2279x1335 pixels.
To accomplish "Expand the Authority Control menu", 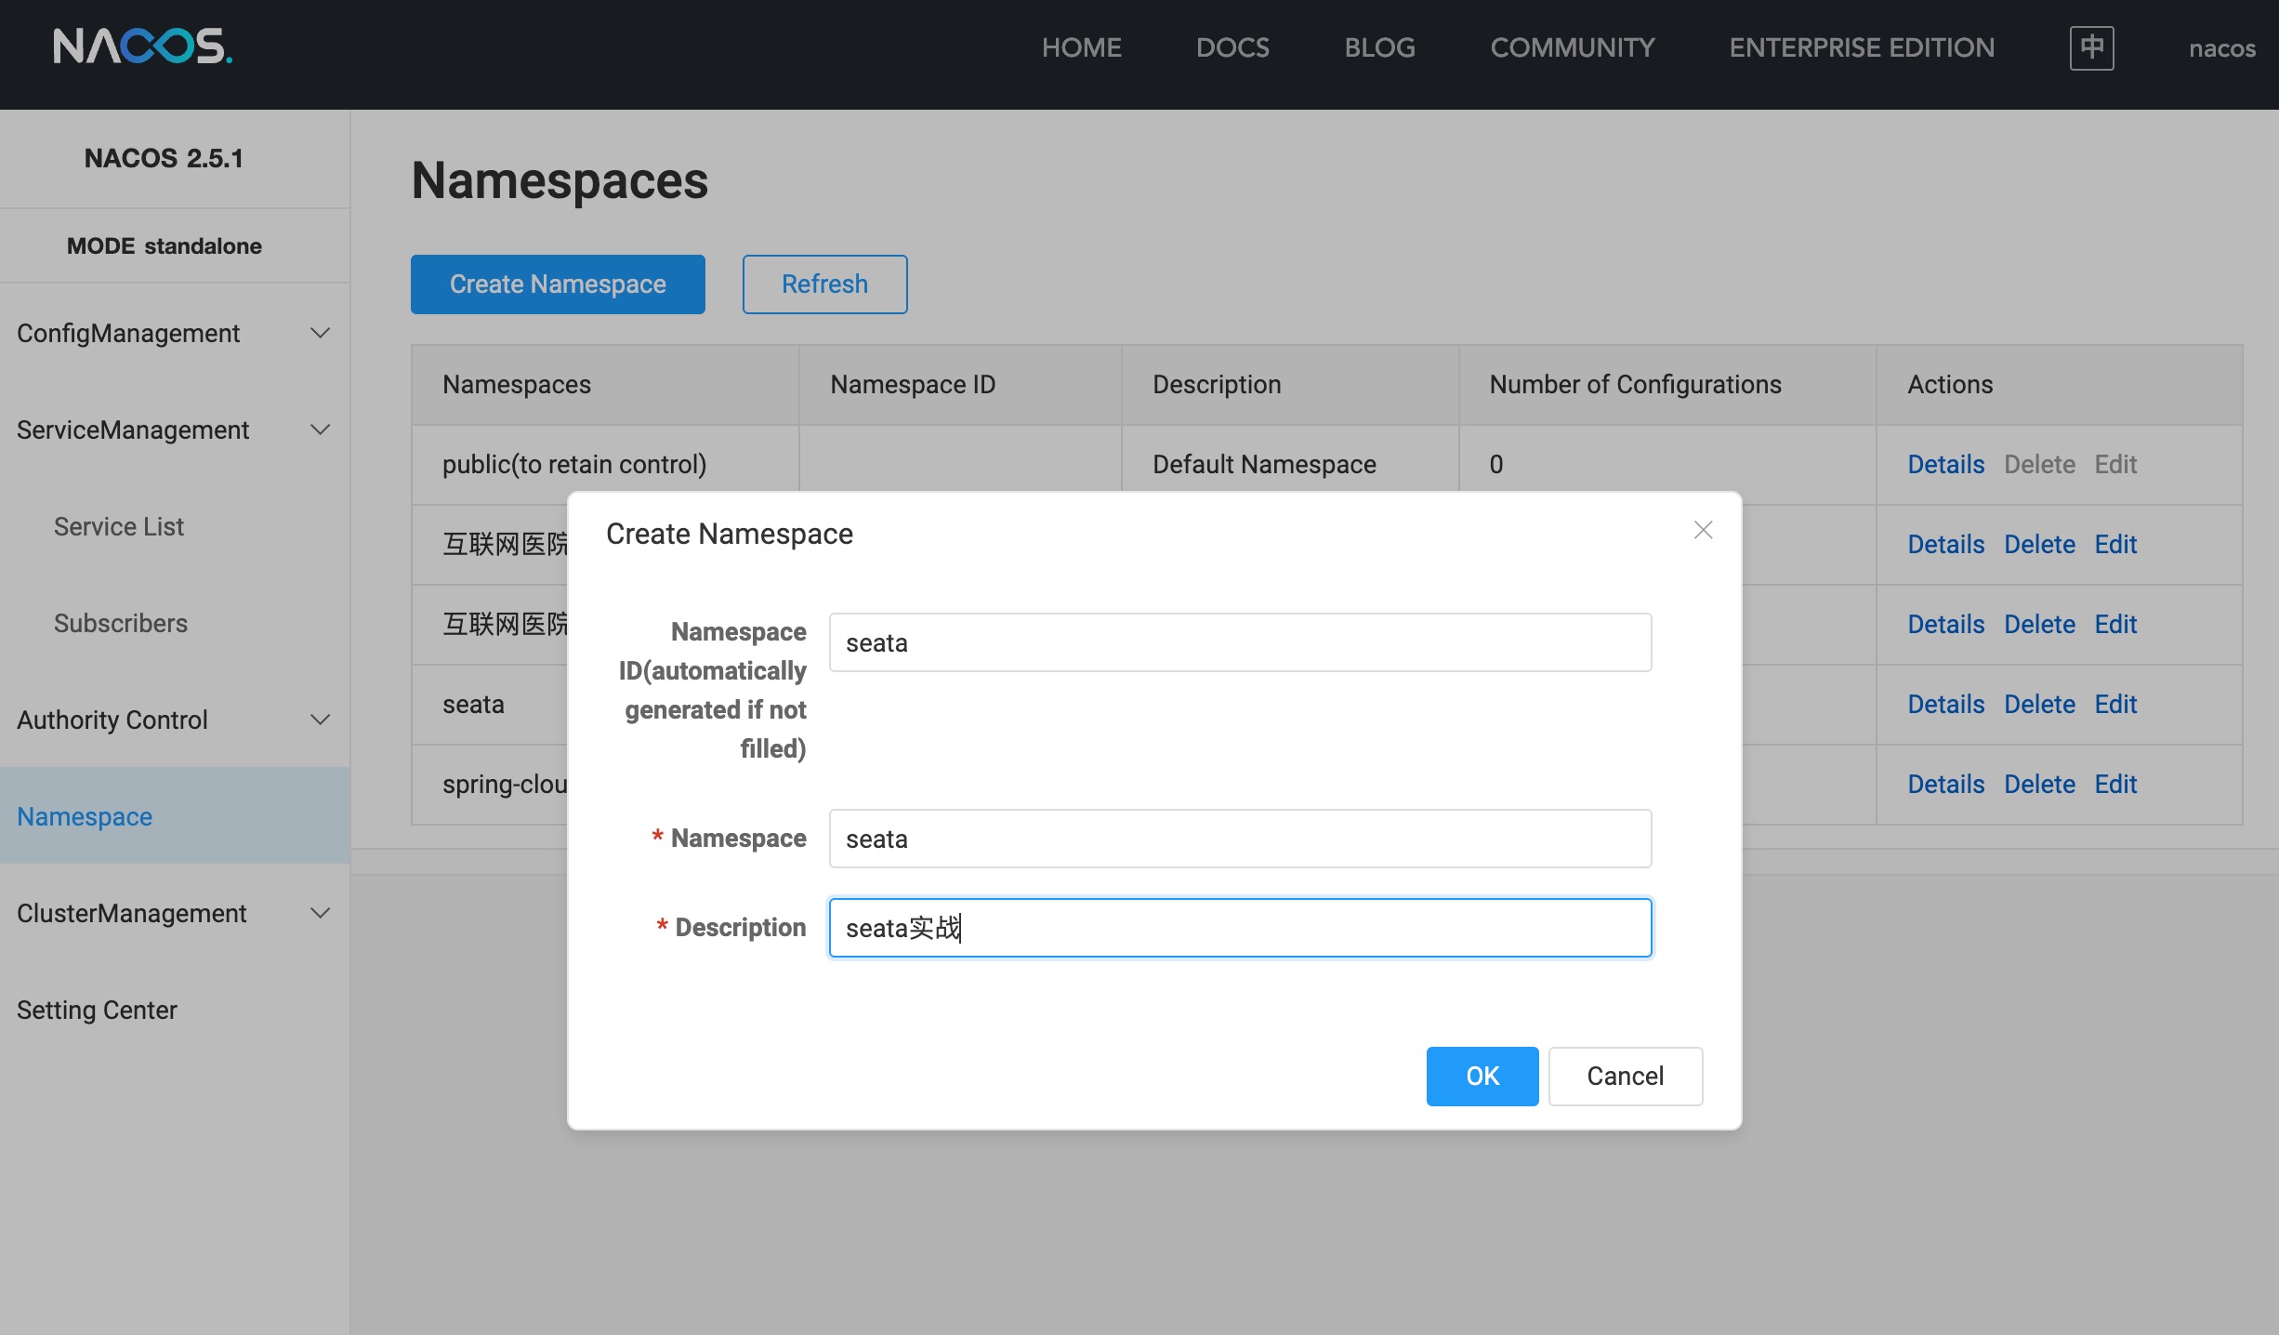I will coord(175,720).
